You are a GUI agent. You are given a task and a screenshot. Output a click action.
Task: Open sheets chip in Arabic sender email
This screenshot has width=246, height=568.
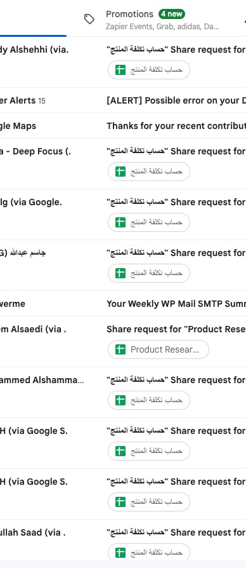149,273
